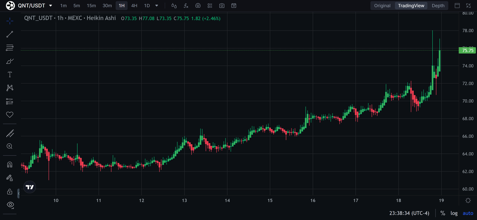This screenshot has height=220, width=477.
Task: Open chart settings gear icon
Action: (468, 200)
